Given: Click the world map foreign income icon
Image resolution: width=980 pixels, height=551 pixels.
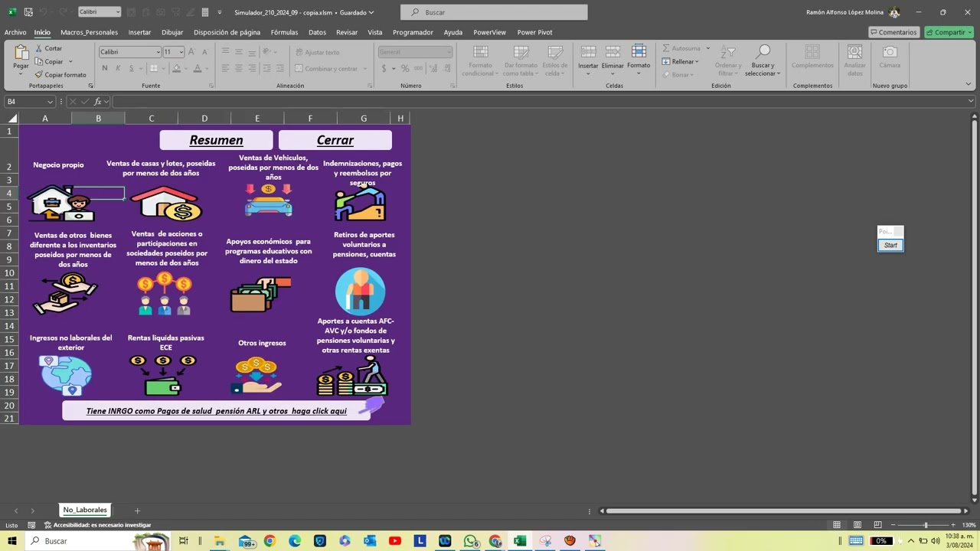Looking at the screenshot, I should (66, 376).
